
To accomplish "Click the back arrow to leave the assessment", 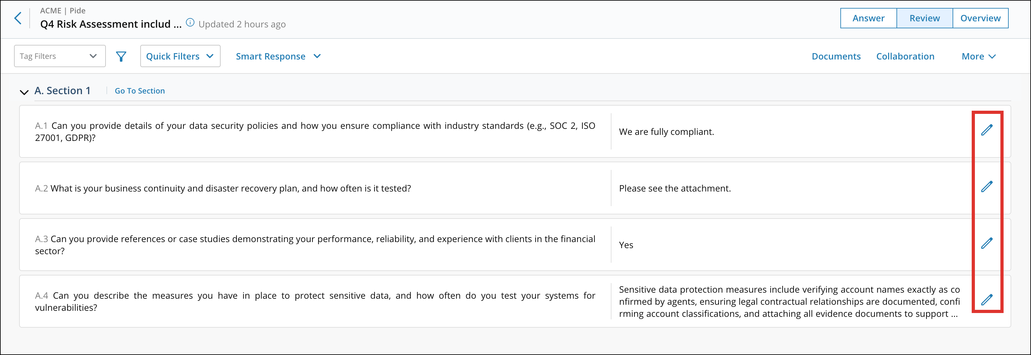I will [x=18, y=18].
